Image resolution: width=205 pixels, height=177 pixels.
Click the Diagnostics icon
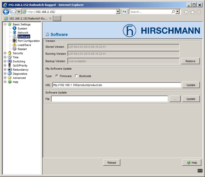click(10, 73)
